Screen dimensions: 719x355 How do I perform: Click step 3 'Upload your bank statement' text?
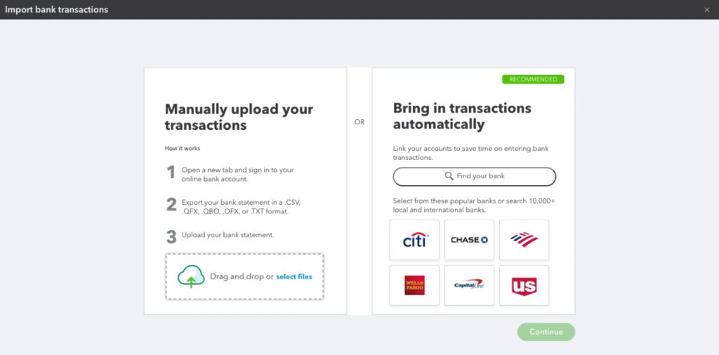(227, 234)
